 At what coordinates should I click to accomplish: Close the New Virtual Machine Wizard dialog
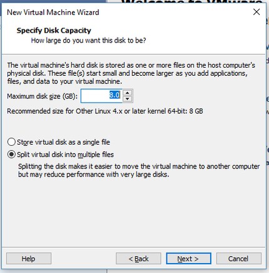click(256, 12)
